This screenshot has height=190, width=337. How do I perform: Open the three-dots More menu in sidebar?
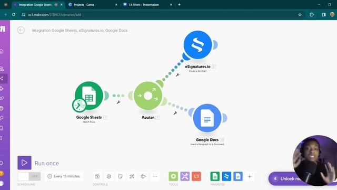(x=2, y=138)
